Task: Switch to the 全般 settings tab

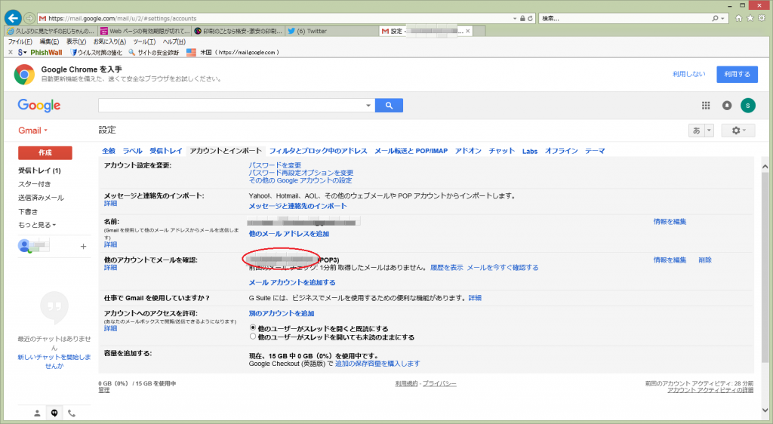Action: click(x=109, y=151)
